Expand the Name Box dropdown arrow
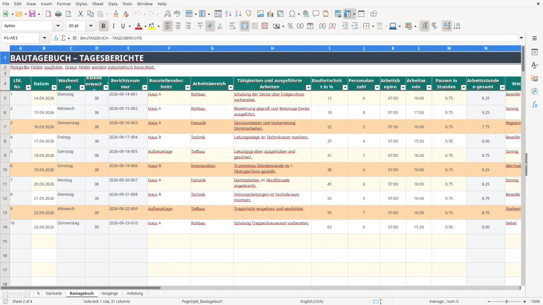Viewport: 543px width, 305px height. [x=44, y=38]
